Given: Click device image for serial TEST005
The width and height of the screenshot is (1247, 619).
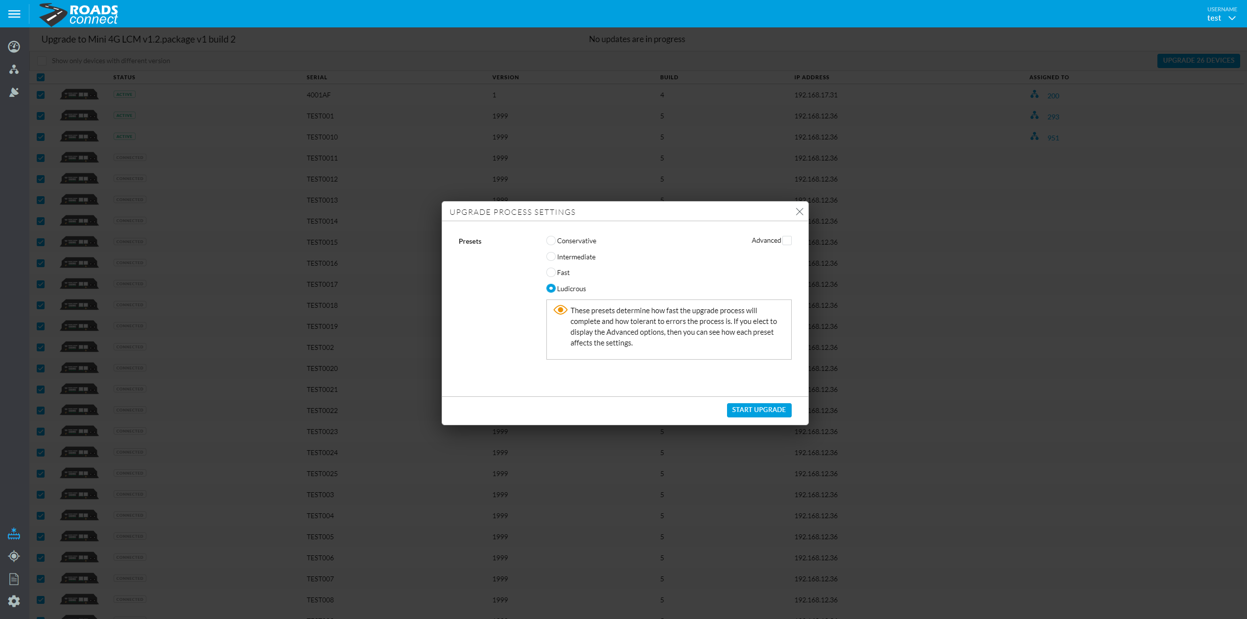Looking at the screenshot, I should coord(79,537).
